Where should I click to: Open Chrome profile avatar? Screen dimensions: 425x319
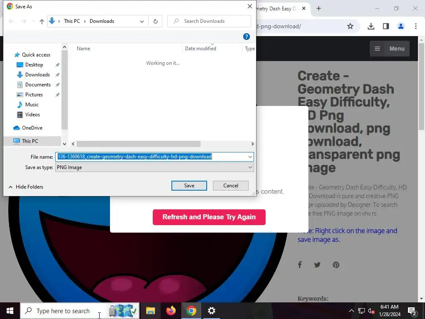pyautogui.click(x=401, y=26)
